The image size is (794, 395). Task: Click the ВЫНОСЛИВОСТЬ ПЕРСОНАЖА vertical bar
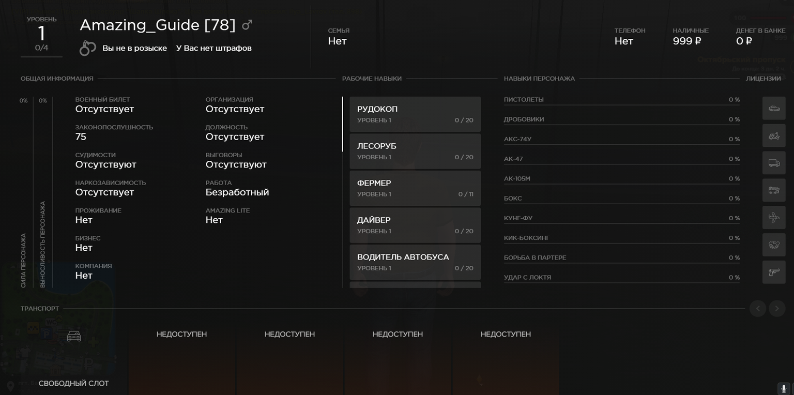tap(53, 192)
